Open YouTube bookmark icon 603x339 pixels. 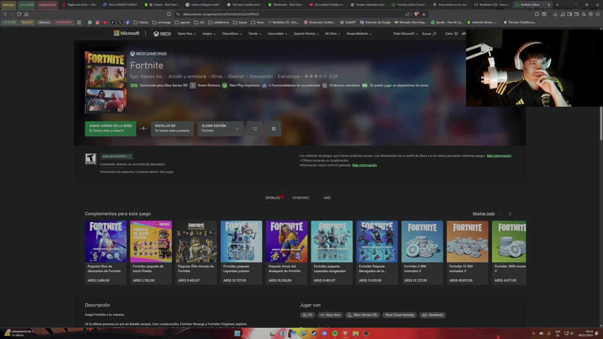[x=105, y=22]
